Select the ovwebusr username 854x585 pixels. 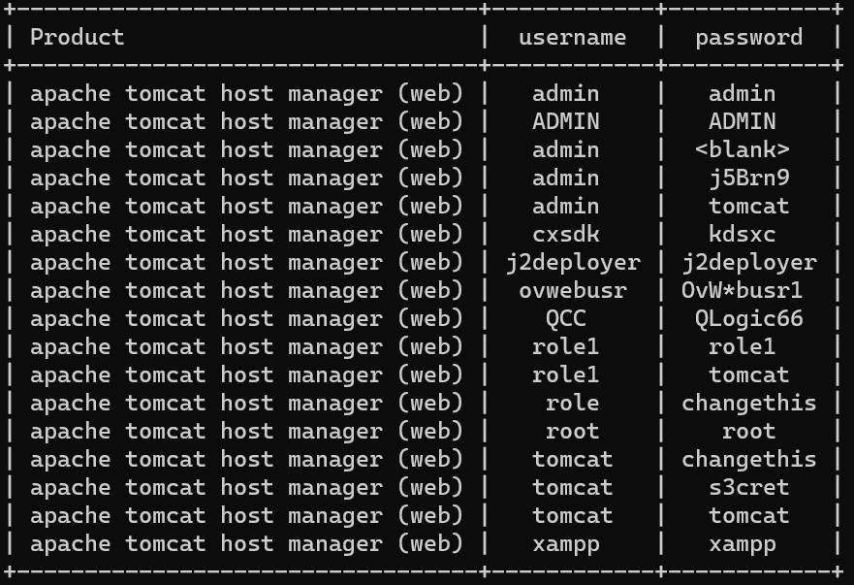pyautogui.click(x=573, y=291)
